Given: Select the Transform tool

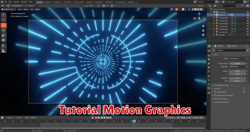Looking at the screenshot, I should (x=3, y=40).
